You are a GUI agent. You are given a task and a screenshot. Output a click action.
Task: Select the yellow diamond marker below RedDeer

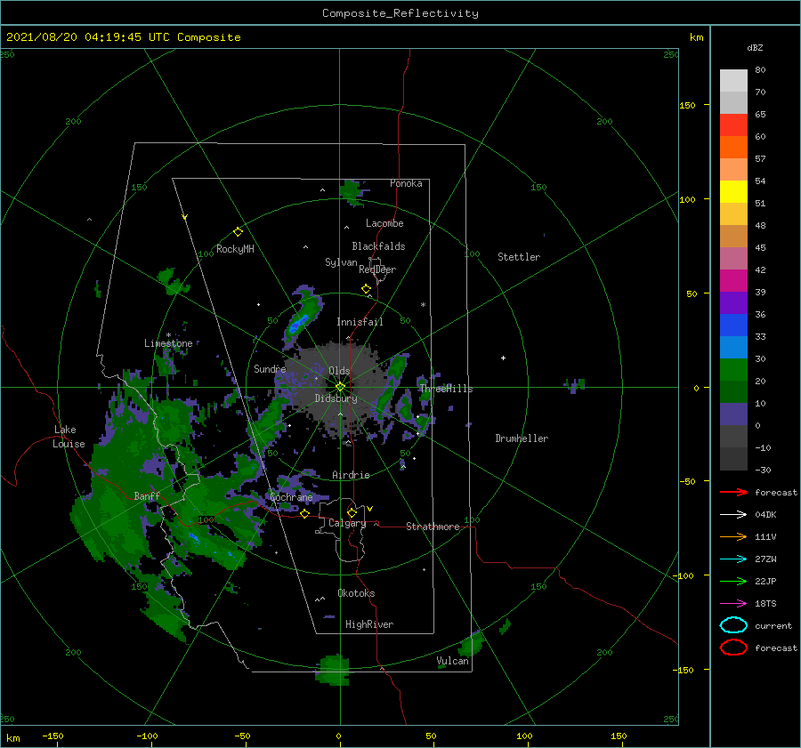point(366,289)
